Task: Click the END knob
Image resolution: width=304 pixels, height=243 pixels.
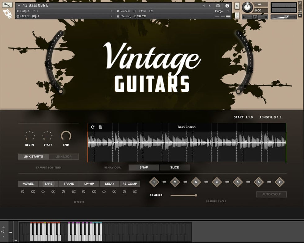Action: [66, 136]
